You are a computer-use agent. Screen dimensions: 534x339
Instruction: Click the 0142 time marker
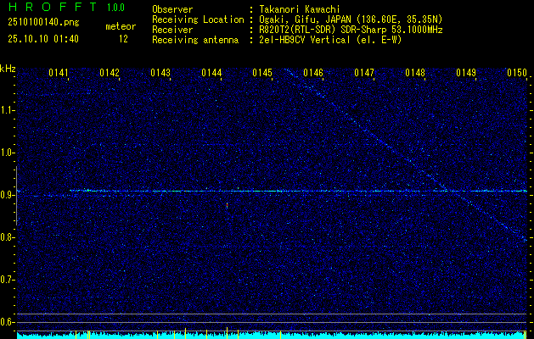tap(110, 73)
